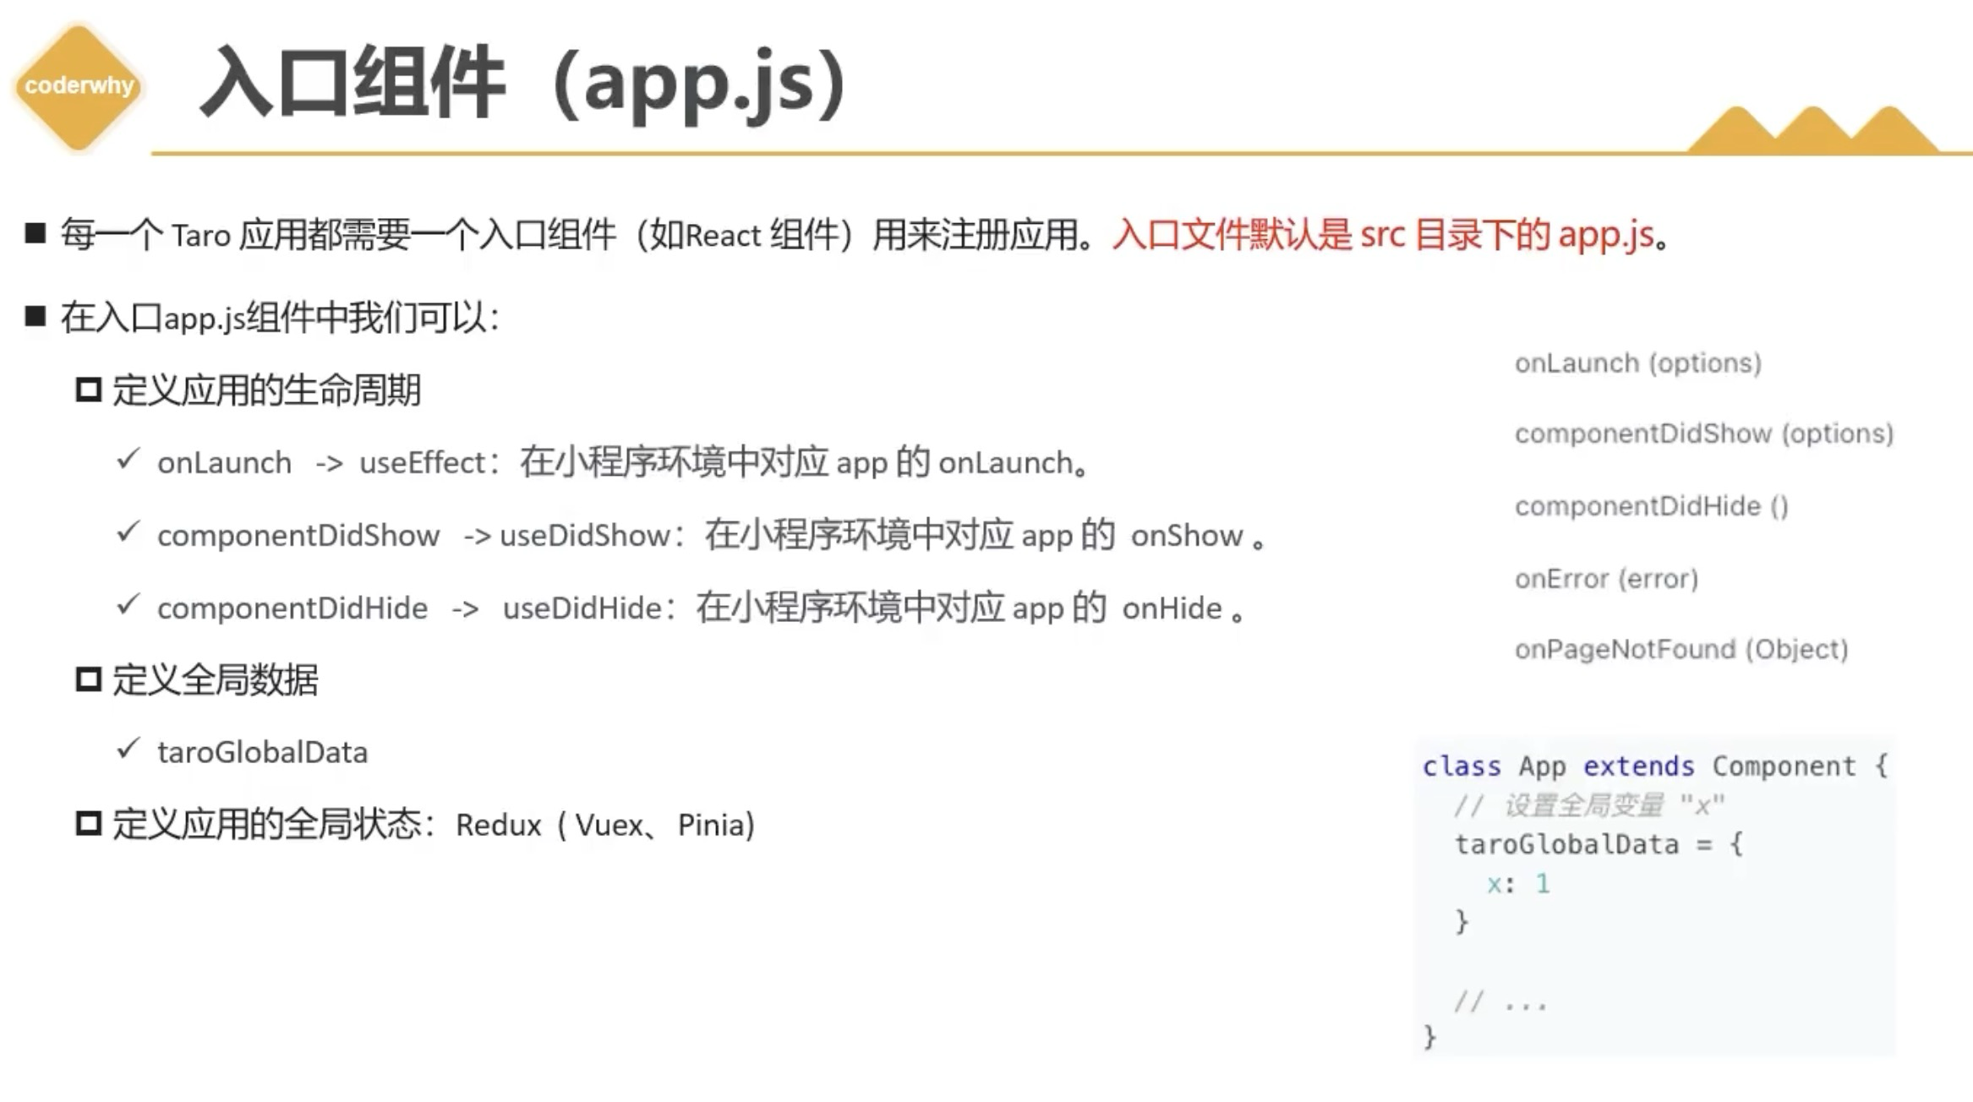Click the line 定义应用的全局状态: Redux

(434, 825)
